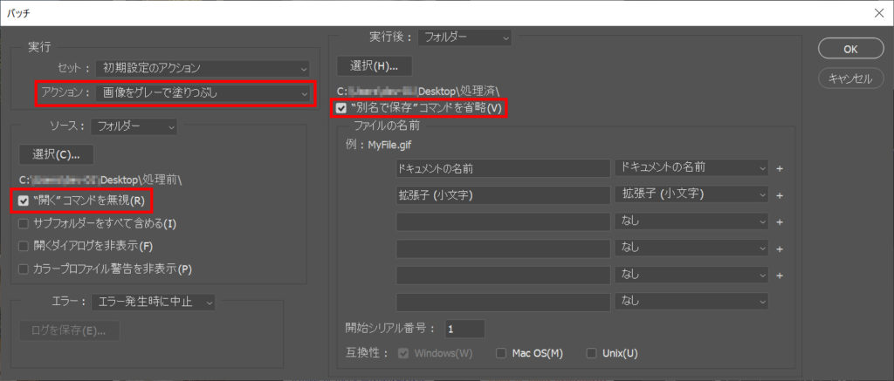Screen dimensions: 894x381
Task: Uncheck "開く"コマンドを無視 checkbox
Action: click(x=24, y=202)
